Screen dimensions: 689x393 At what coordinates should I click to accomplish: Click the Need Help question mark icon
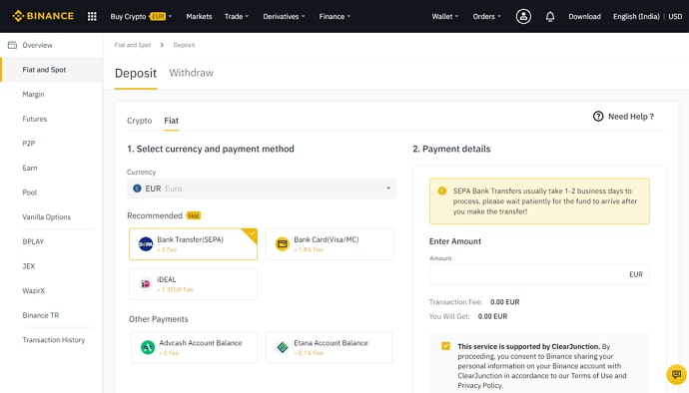point(598,117)
